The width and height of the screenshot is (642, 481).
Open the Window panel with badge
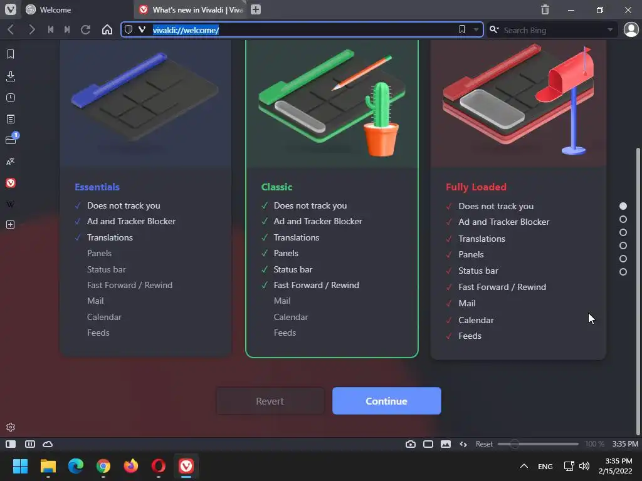click(x=11, y=139)
